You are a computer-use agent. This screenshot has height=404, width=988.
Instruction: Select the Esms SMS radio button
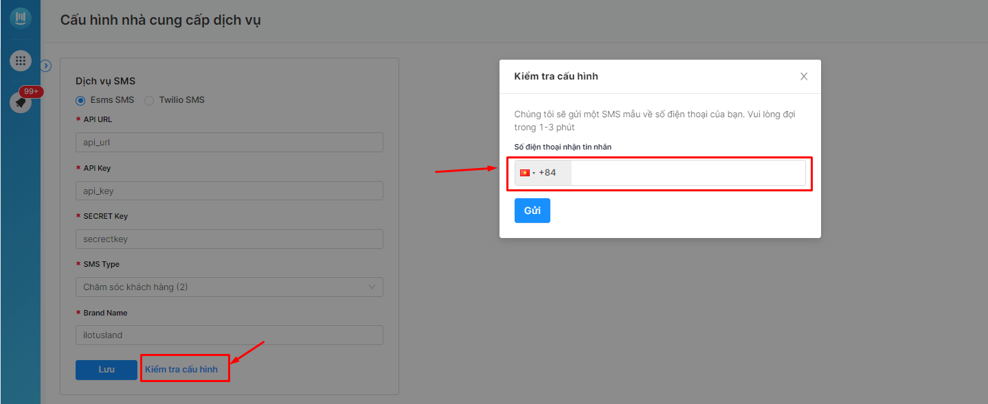[80, 100]
